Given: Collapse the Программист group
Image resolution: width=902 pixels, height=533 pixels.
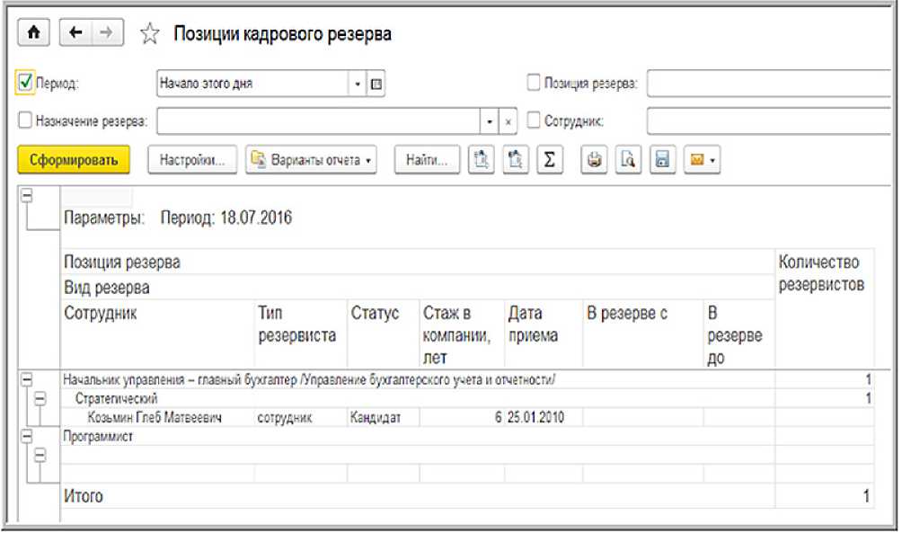Looking at the screenshot, I should (x=26, y=437).
